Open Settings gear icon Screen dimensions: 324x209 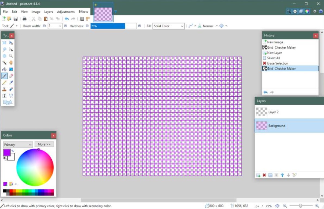315,11
